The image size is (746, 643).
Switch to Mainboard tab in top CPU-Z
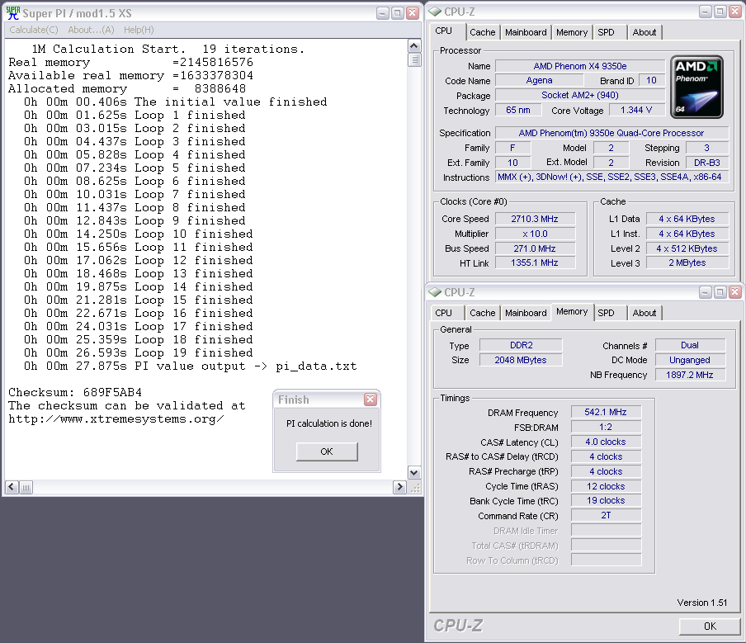coord(526,32)
